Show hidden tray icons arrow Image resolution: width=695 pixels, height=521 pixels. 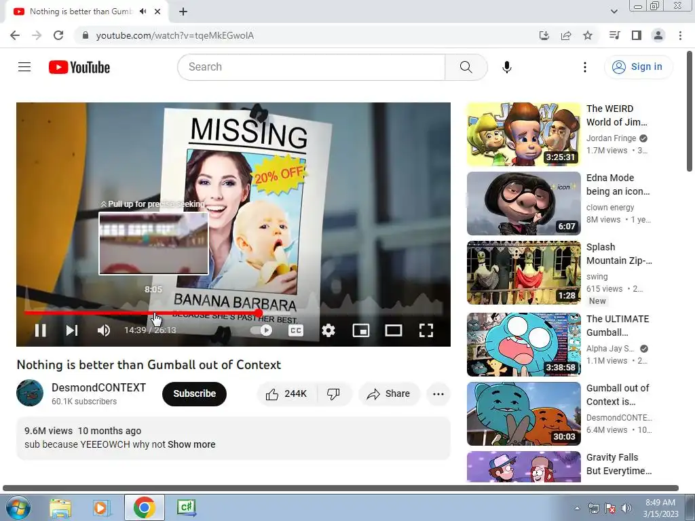[577, 508]
